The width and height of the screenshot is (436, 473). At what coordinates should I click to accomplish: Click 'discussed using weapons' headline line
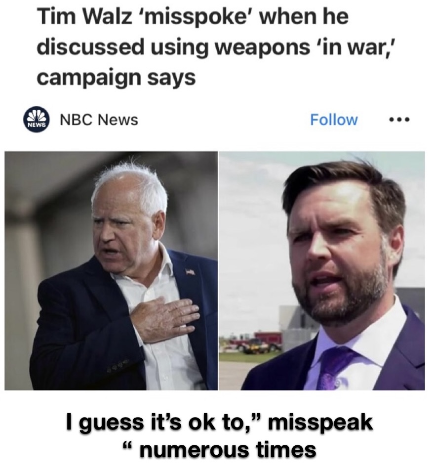[173, 47]
